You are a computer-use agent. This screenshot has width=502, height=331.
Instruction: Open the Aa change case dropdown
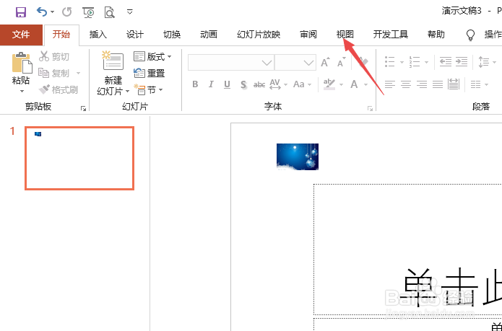coord(302,84)
